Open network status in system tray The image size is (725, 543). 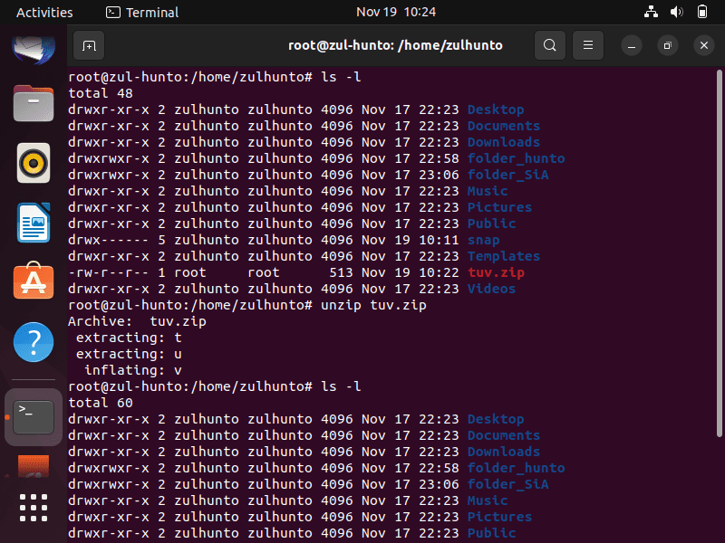pyautogui.click(x=651, y=12)
